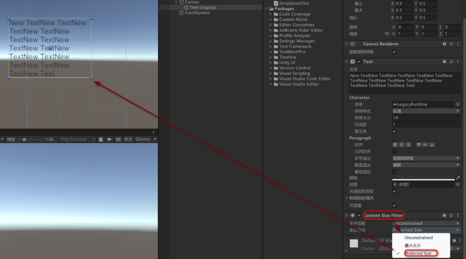466x259 pixels.
Task: Select EventSystem in the hierarchy
Action: 197,13
